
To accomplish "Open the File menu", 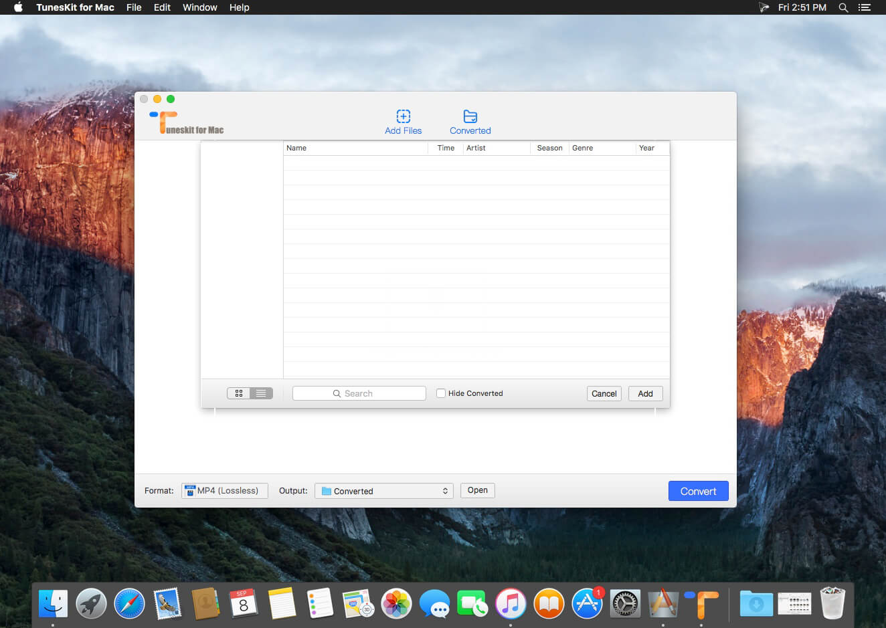I will (134, 7).
